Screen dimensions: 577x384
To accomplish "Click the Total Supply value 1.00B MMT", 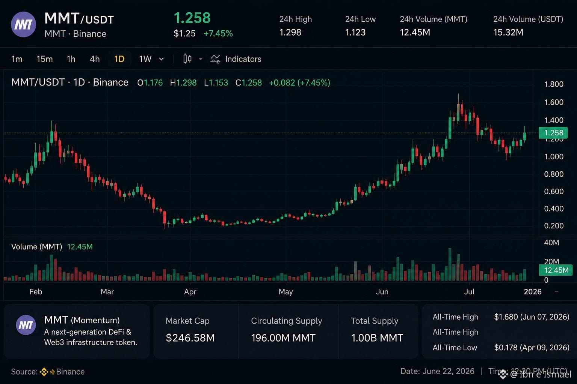I will 377,338.
